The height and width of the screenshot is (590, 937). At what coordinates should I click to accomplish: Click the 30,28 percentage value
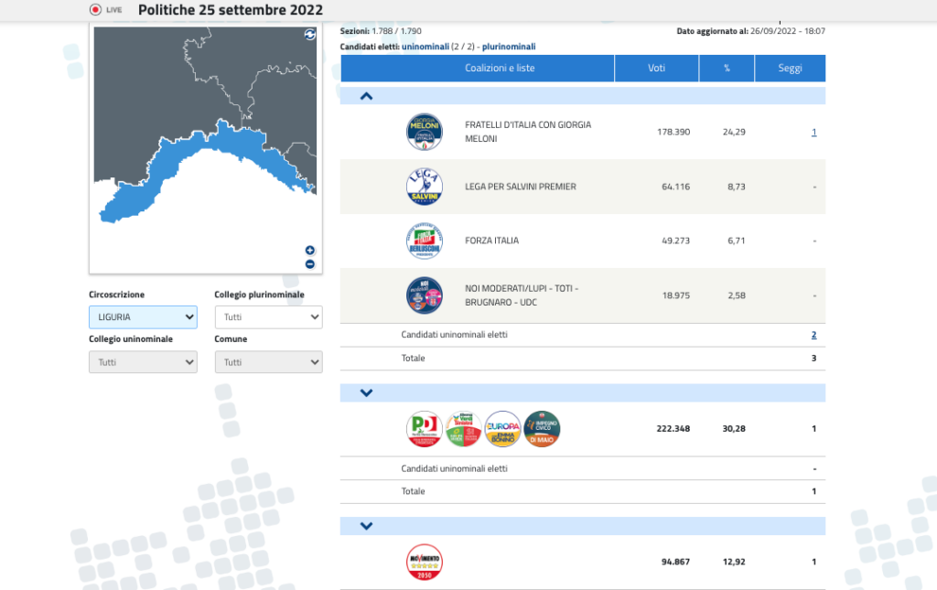[734, 429]
